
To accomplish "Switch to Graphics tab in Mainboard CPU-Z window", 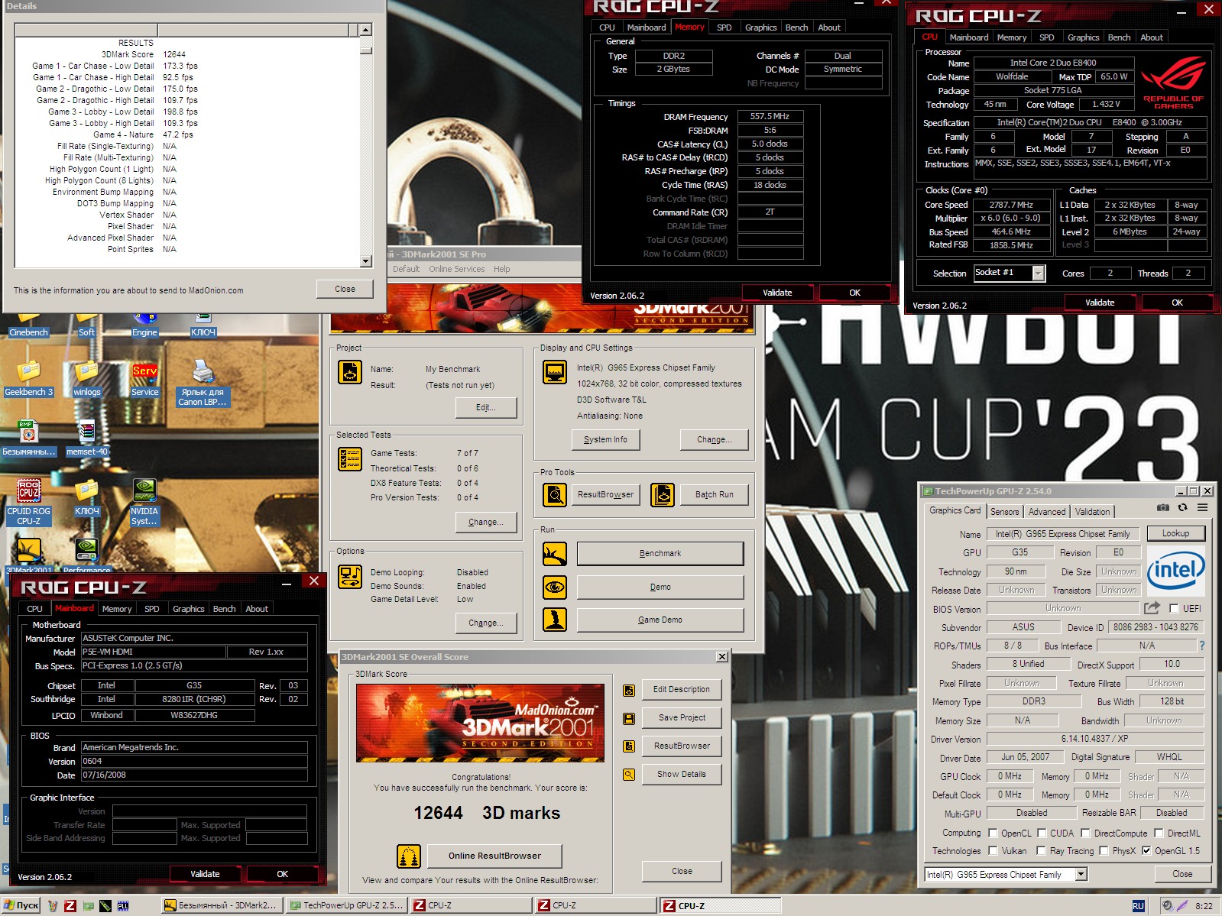I will click(188, 609).
